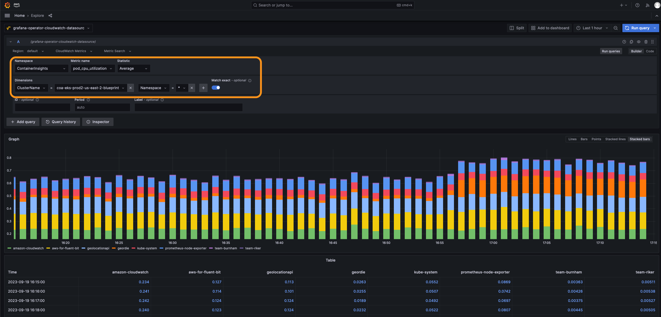This screenshot has height=317, width=661.
Task: Toggle the Match exact switch
Action: click(216, 88)
